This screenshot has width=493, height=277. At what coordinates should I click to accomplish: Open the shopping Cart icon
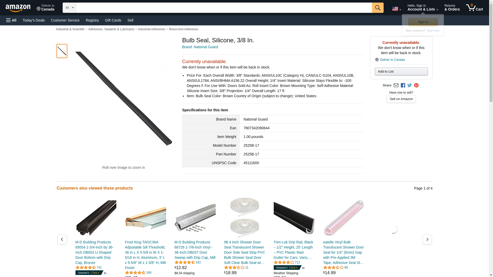[475, 8]
